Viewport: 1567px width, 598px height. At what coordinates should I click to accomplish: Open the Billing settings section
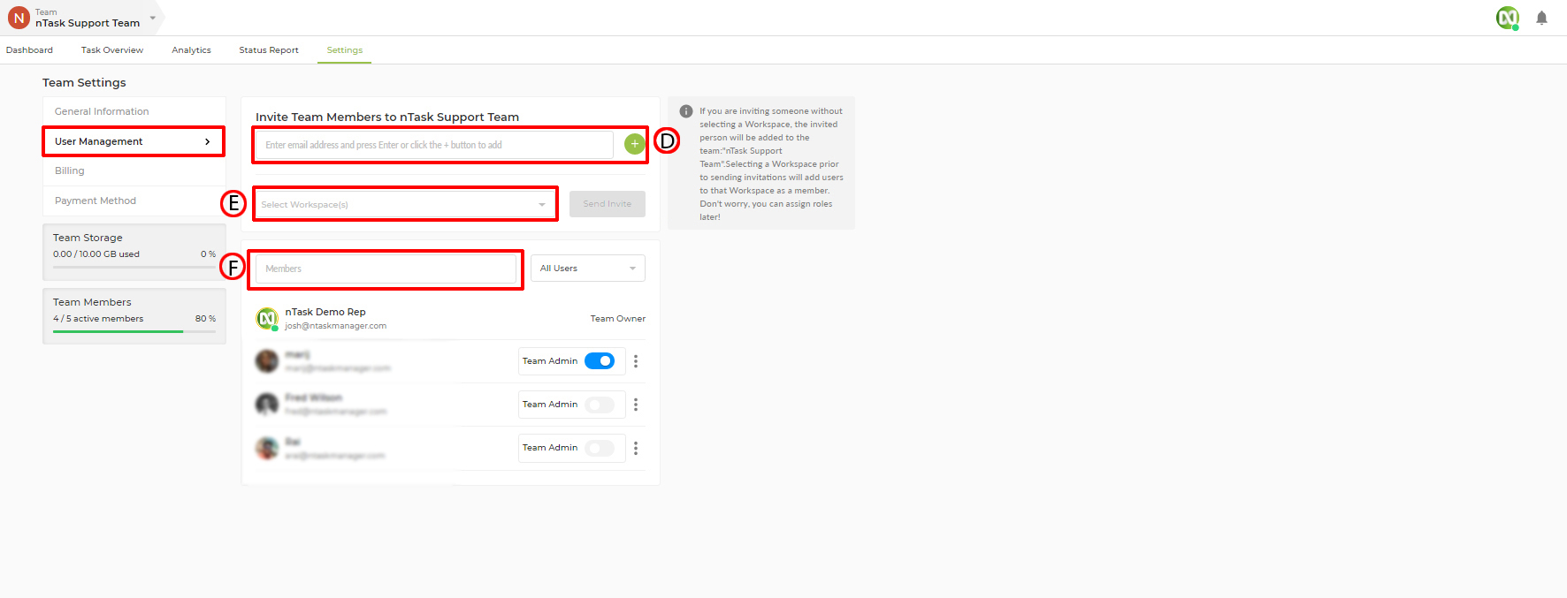[134, 170]
